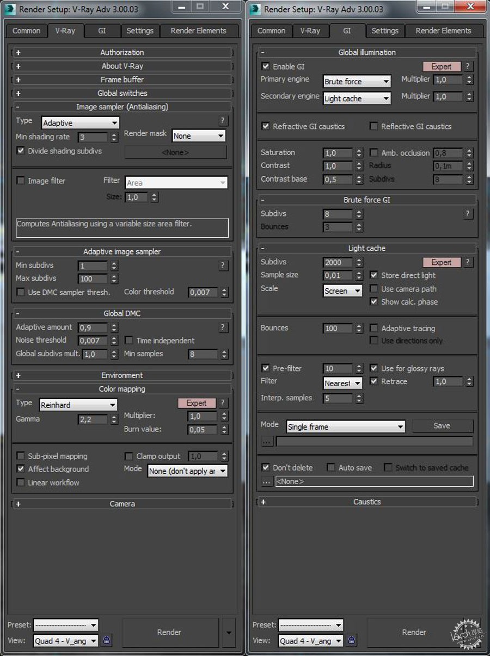Turn on Amb. occlusion checkbox
The image size is (490, 656).
click(374, 153)
